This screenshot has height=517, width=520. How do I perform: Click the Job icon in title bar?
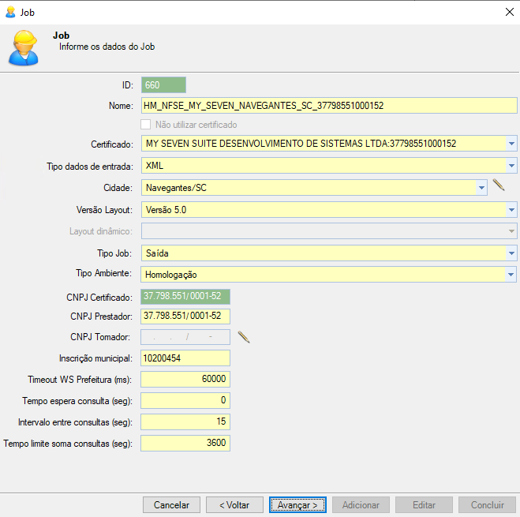point(10,12)
